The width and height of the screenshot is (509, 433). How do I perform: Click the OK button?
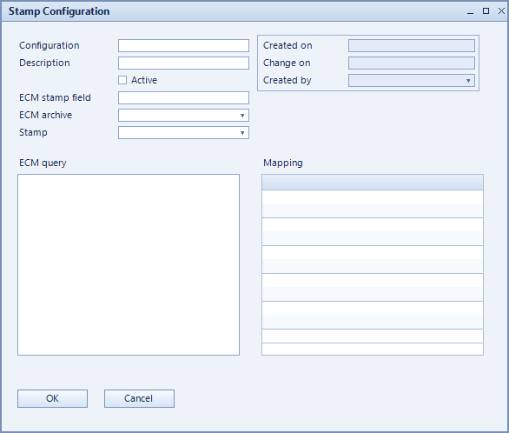(53, 398)
